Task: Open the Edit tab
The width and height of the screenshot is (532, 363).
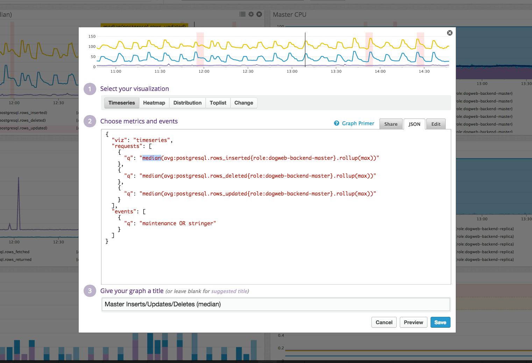Action: (436, 124)
